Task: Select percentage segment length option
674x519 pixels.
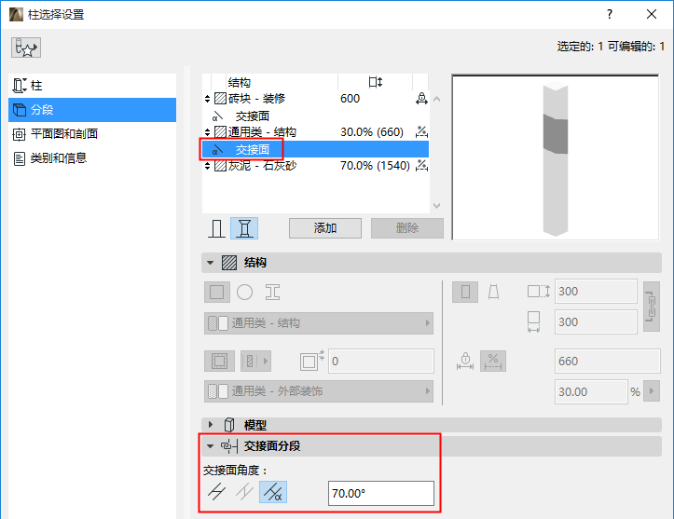Action: click(x=493, y=361)
